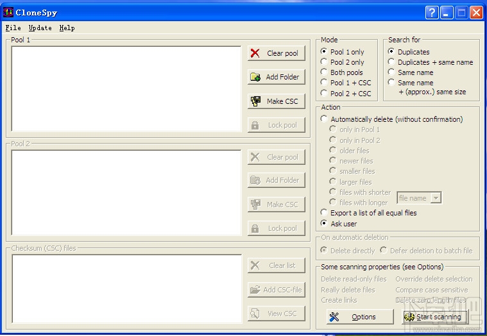487x336 pixels.
Task: Click the gear icon on Start scanning
Action: point(409,317)
